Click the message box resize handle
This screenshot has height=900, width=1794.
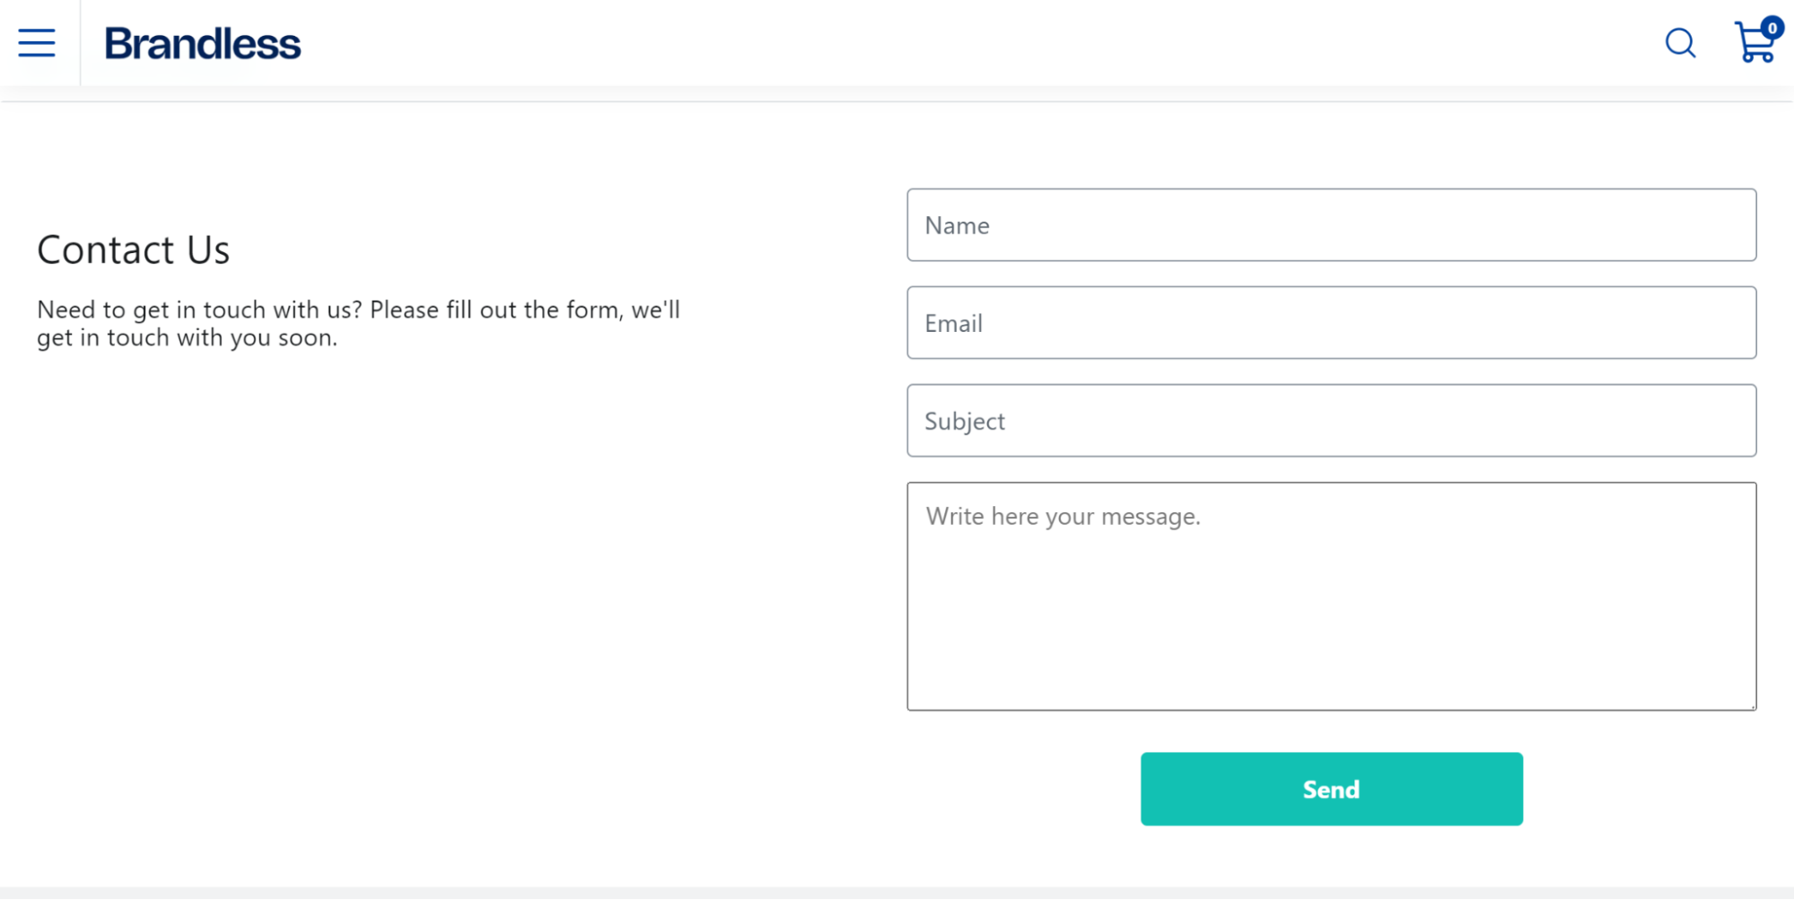point(1751,705)
